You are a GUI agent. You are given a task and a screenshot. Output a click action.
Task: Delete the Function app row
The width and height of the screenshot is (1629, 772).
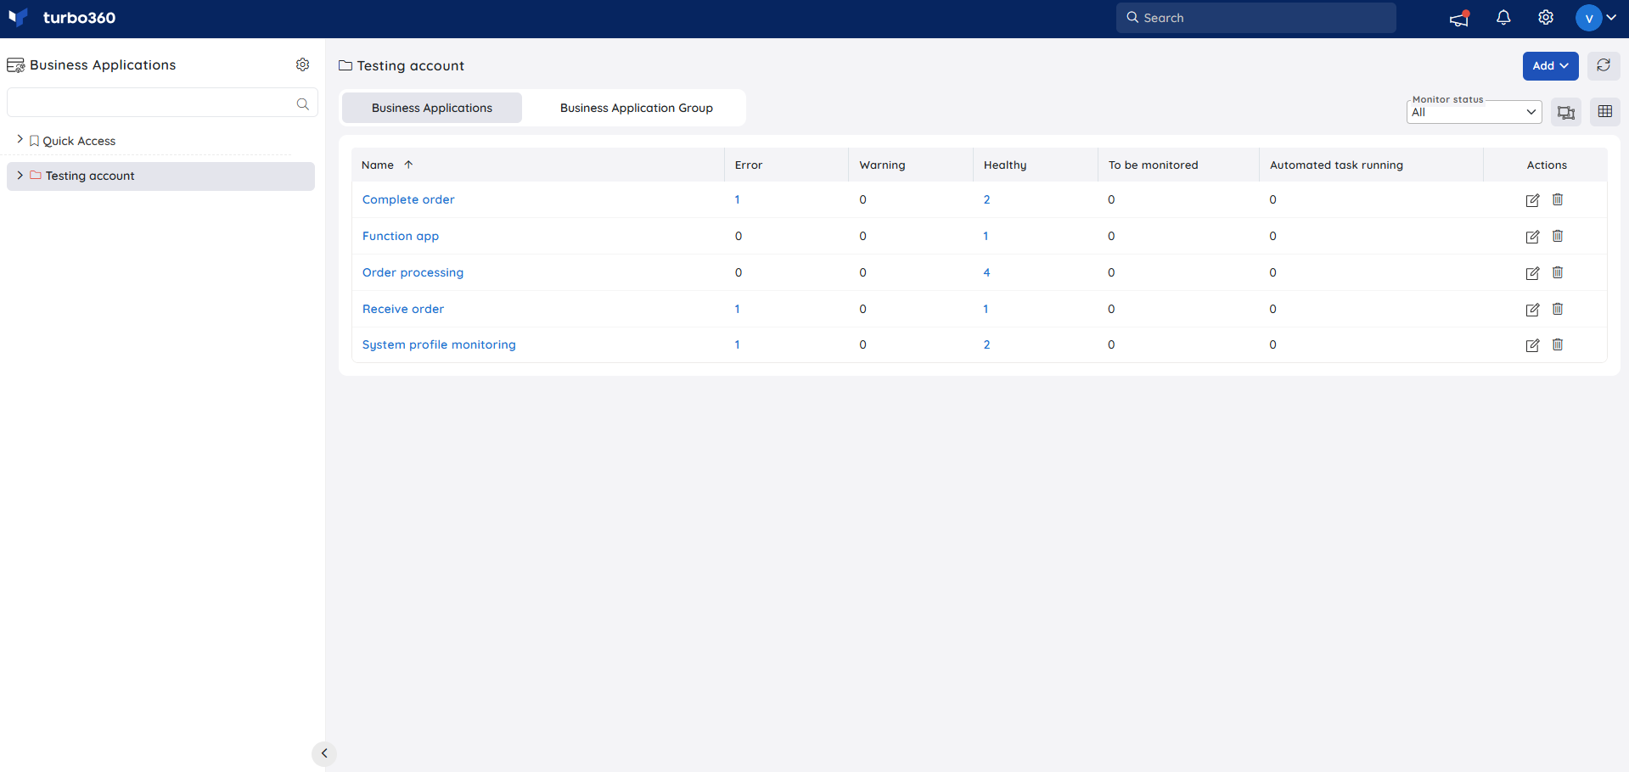(x=1558, y=236)
